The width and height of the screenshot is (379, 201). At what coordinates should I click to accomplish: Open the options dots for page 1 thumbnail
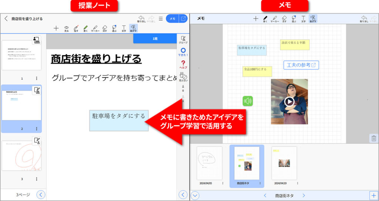pyautogui.click(x=37, y=78)
